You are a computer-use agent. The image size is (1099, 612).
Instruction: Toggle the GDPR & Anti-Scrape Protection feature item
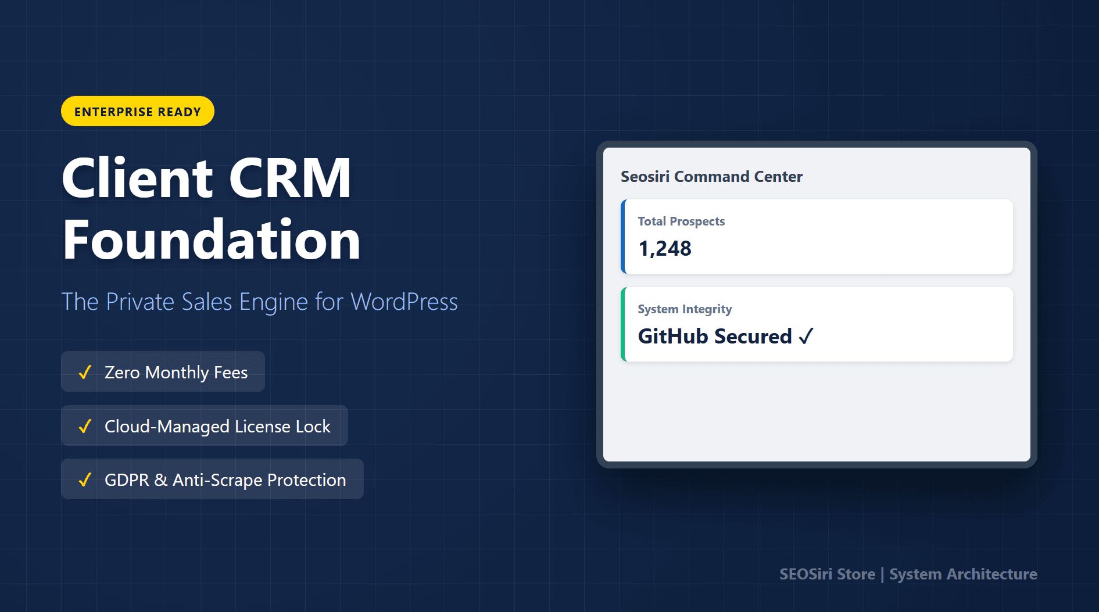(x=212, y=479)
